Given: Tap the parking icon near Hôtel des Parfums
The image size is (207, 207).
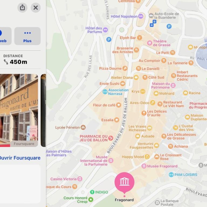Looking at the screenshot, I should pos(109,39).
